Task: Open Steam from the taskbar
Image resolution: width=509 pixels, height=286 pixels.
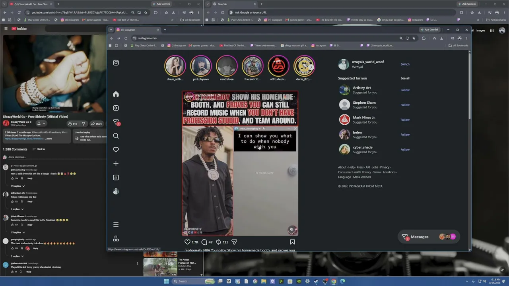Action: click(316, 281)
